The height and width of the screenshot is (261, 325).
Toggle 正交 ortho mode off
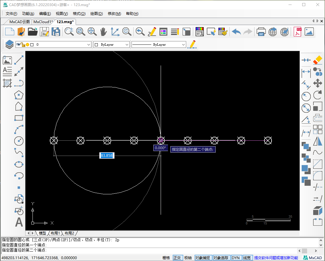pyautogui.click(x=177, y=258)
